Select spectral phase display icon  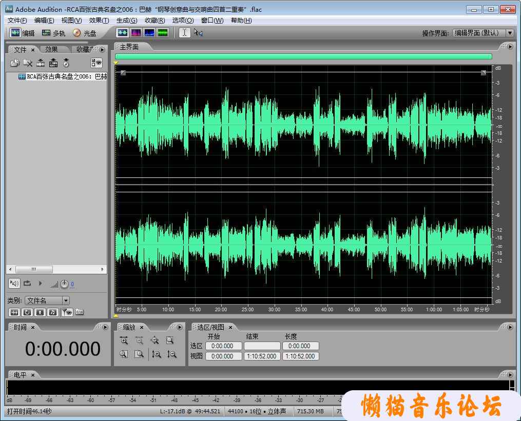163,32
